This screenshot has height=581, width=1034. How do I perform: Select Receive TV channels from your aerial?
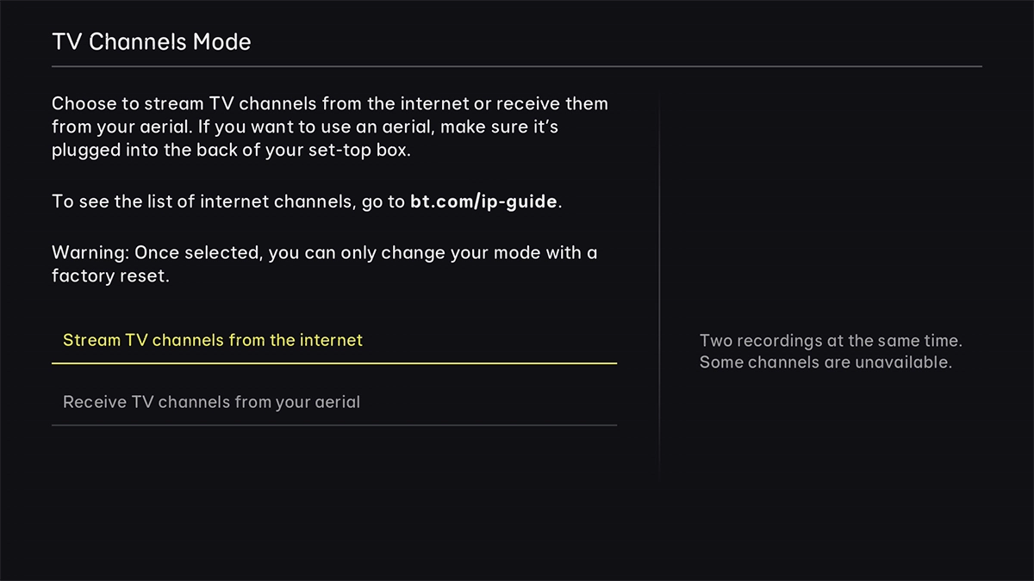click(211, 401)
